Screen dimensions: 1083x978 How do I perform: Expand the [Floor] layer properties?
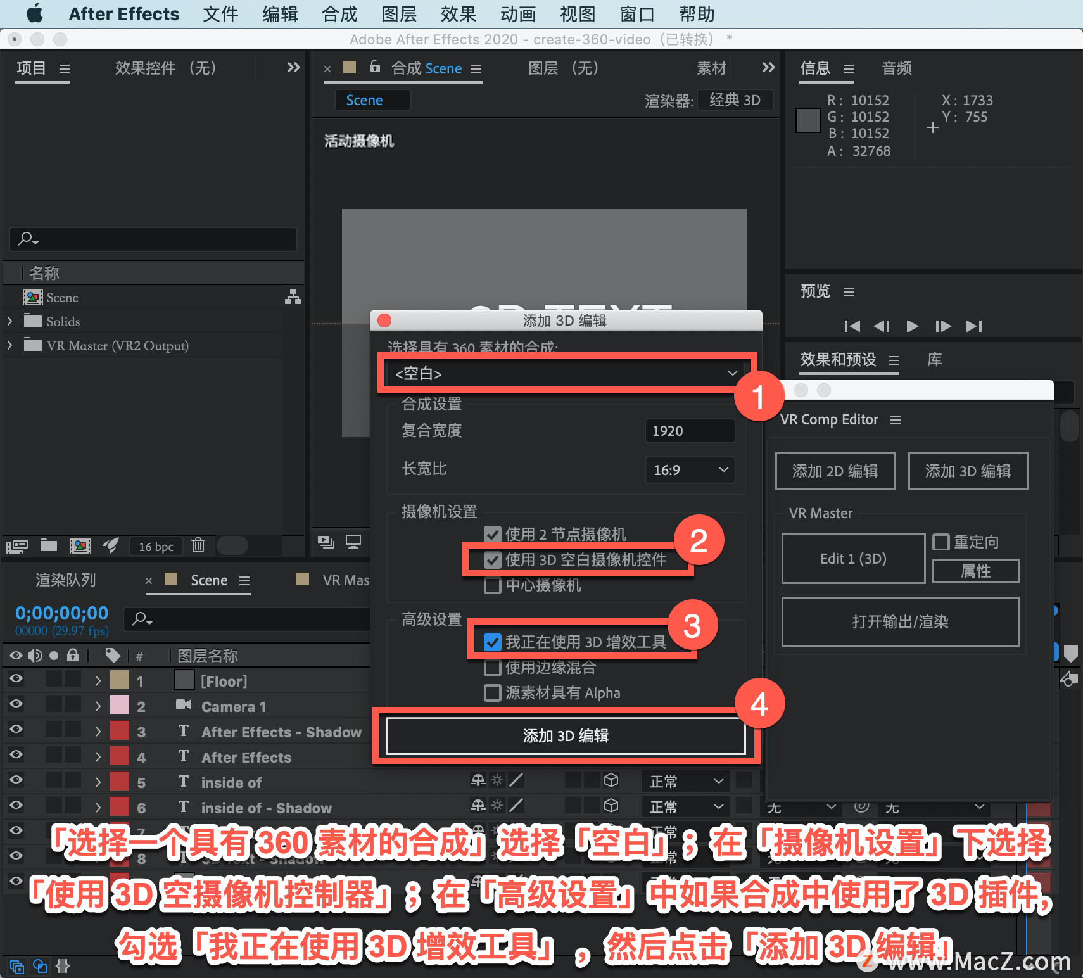click(98, 681)
